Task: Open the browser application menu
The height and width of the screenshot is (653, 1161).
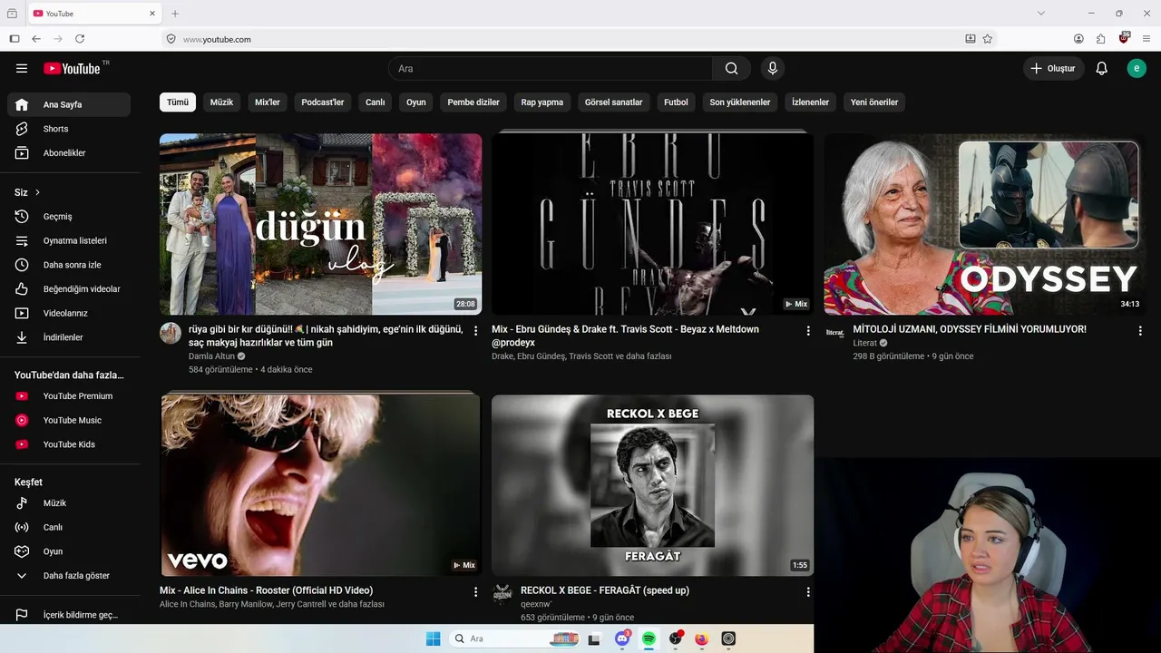Action: pos(1146,39)
